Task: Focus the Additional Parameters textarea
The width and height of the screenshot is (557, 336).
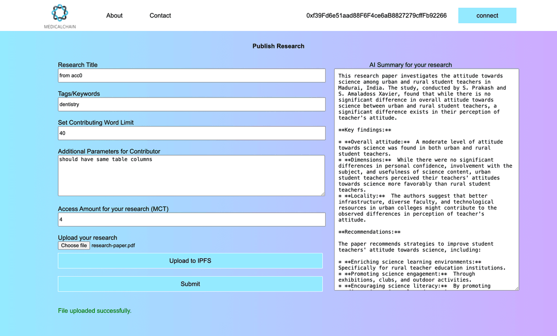Action: [191, 175]
